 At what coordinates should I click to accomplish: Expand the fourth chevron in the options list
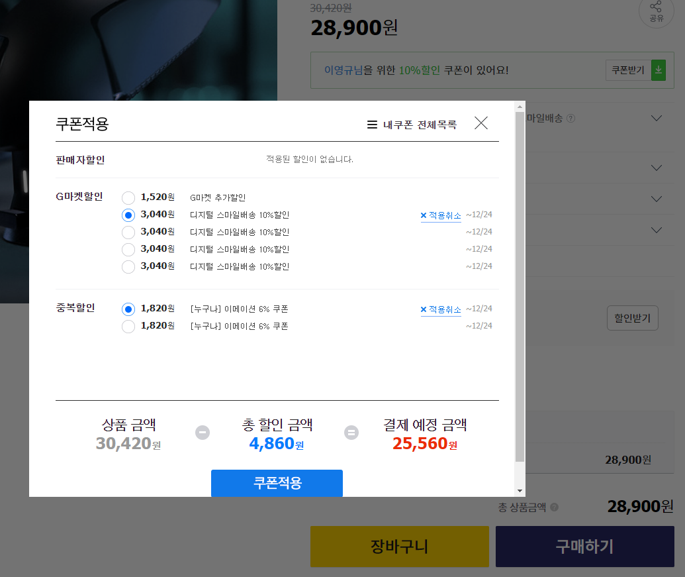pyautogui.click(x=656, y=230)
